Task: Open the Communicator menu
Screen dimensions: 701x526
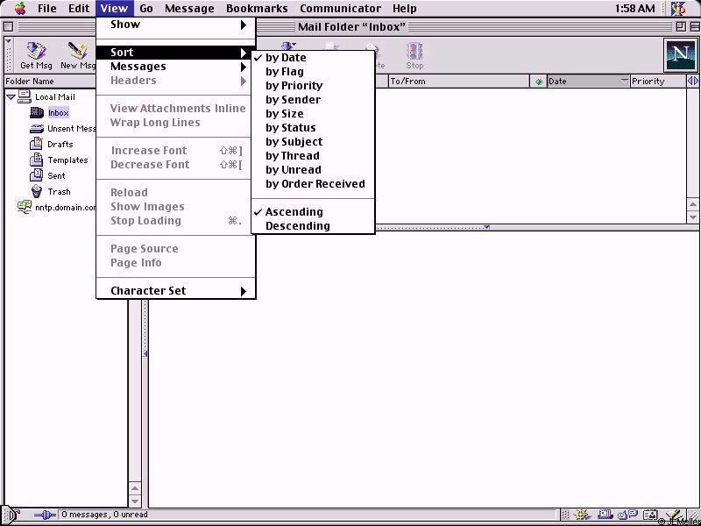Action: (340, 9)
